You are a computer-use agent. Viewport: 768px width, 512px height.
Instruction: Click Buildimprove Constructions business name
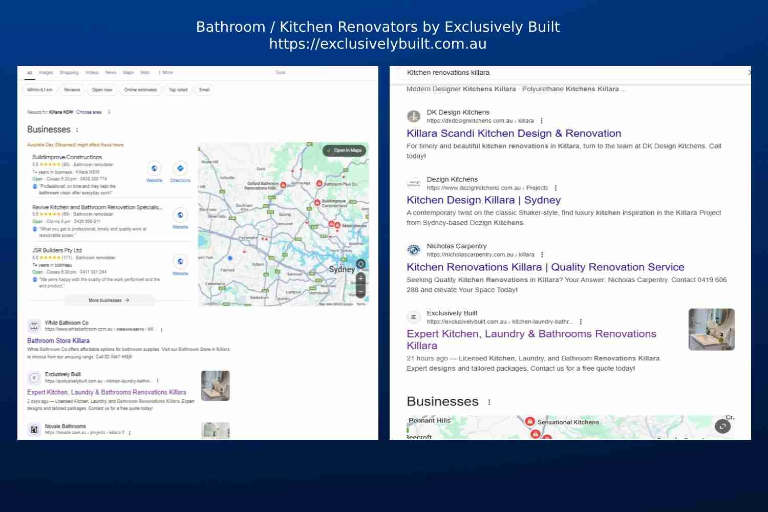[67, 158]
